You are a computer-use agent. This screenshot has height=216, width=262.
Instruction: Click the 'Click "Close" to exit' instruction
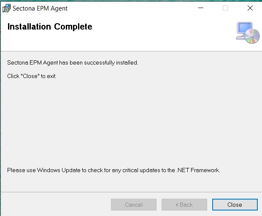coord(32,76)
